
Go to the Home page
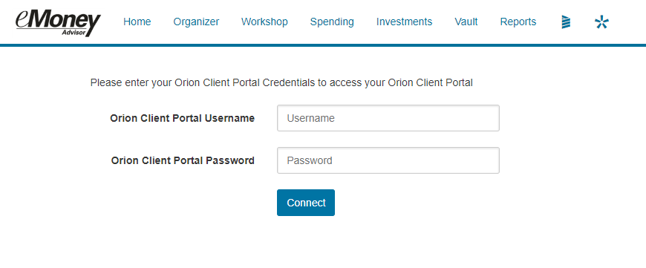[137, 22]
